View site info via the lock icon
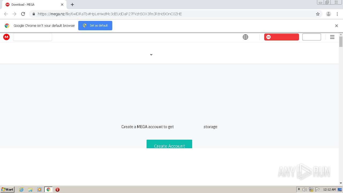 pyautogui.click(x=34, y=14)
